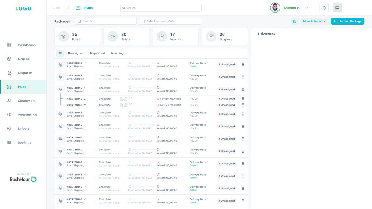The height and width of the screenshot is (209, 372).
Task: Open user menu next to Shimon H.
Action: pos(307,8)
